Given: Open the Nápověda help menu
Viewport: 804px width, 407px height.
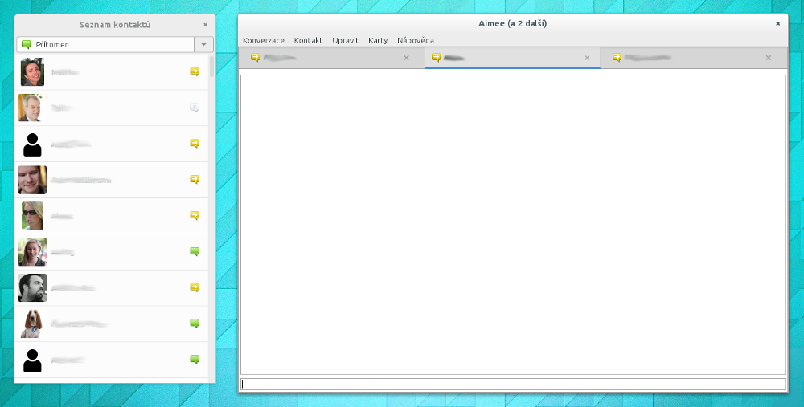Looking at the screenshot, I should 416,40.
